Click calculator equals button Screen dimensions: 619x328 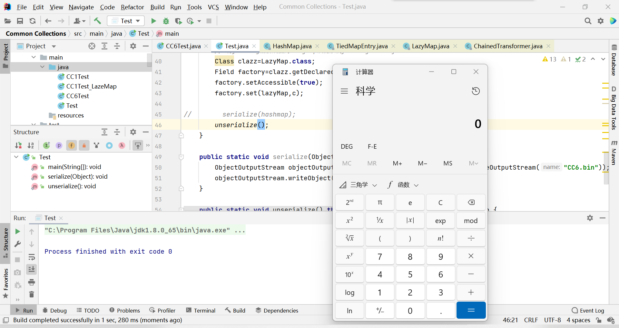[471, 310]
